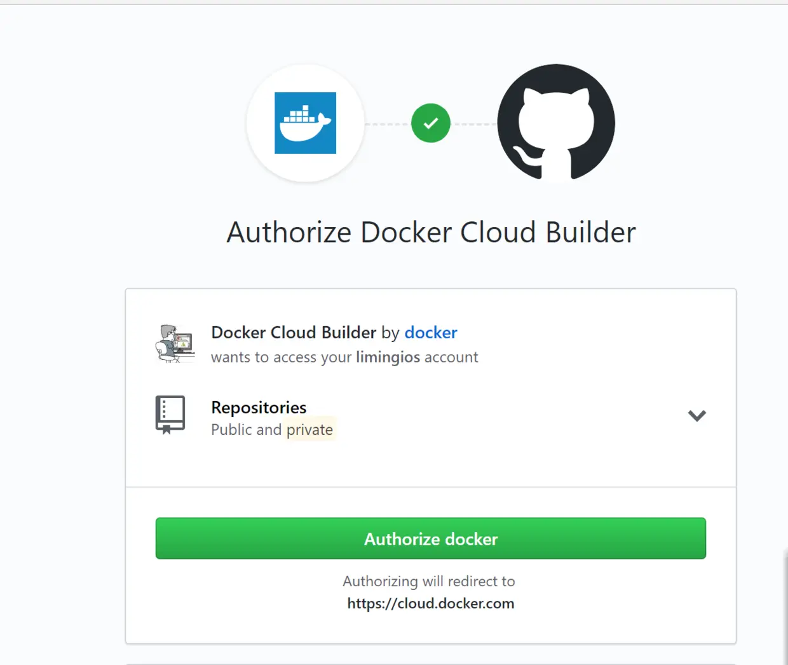Click the 'Authorizing will redirect to' note
The height and width of the screenshot is (665, 788).
tap(429, 581)
